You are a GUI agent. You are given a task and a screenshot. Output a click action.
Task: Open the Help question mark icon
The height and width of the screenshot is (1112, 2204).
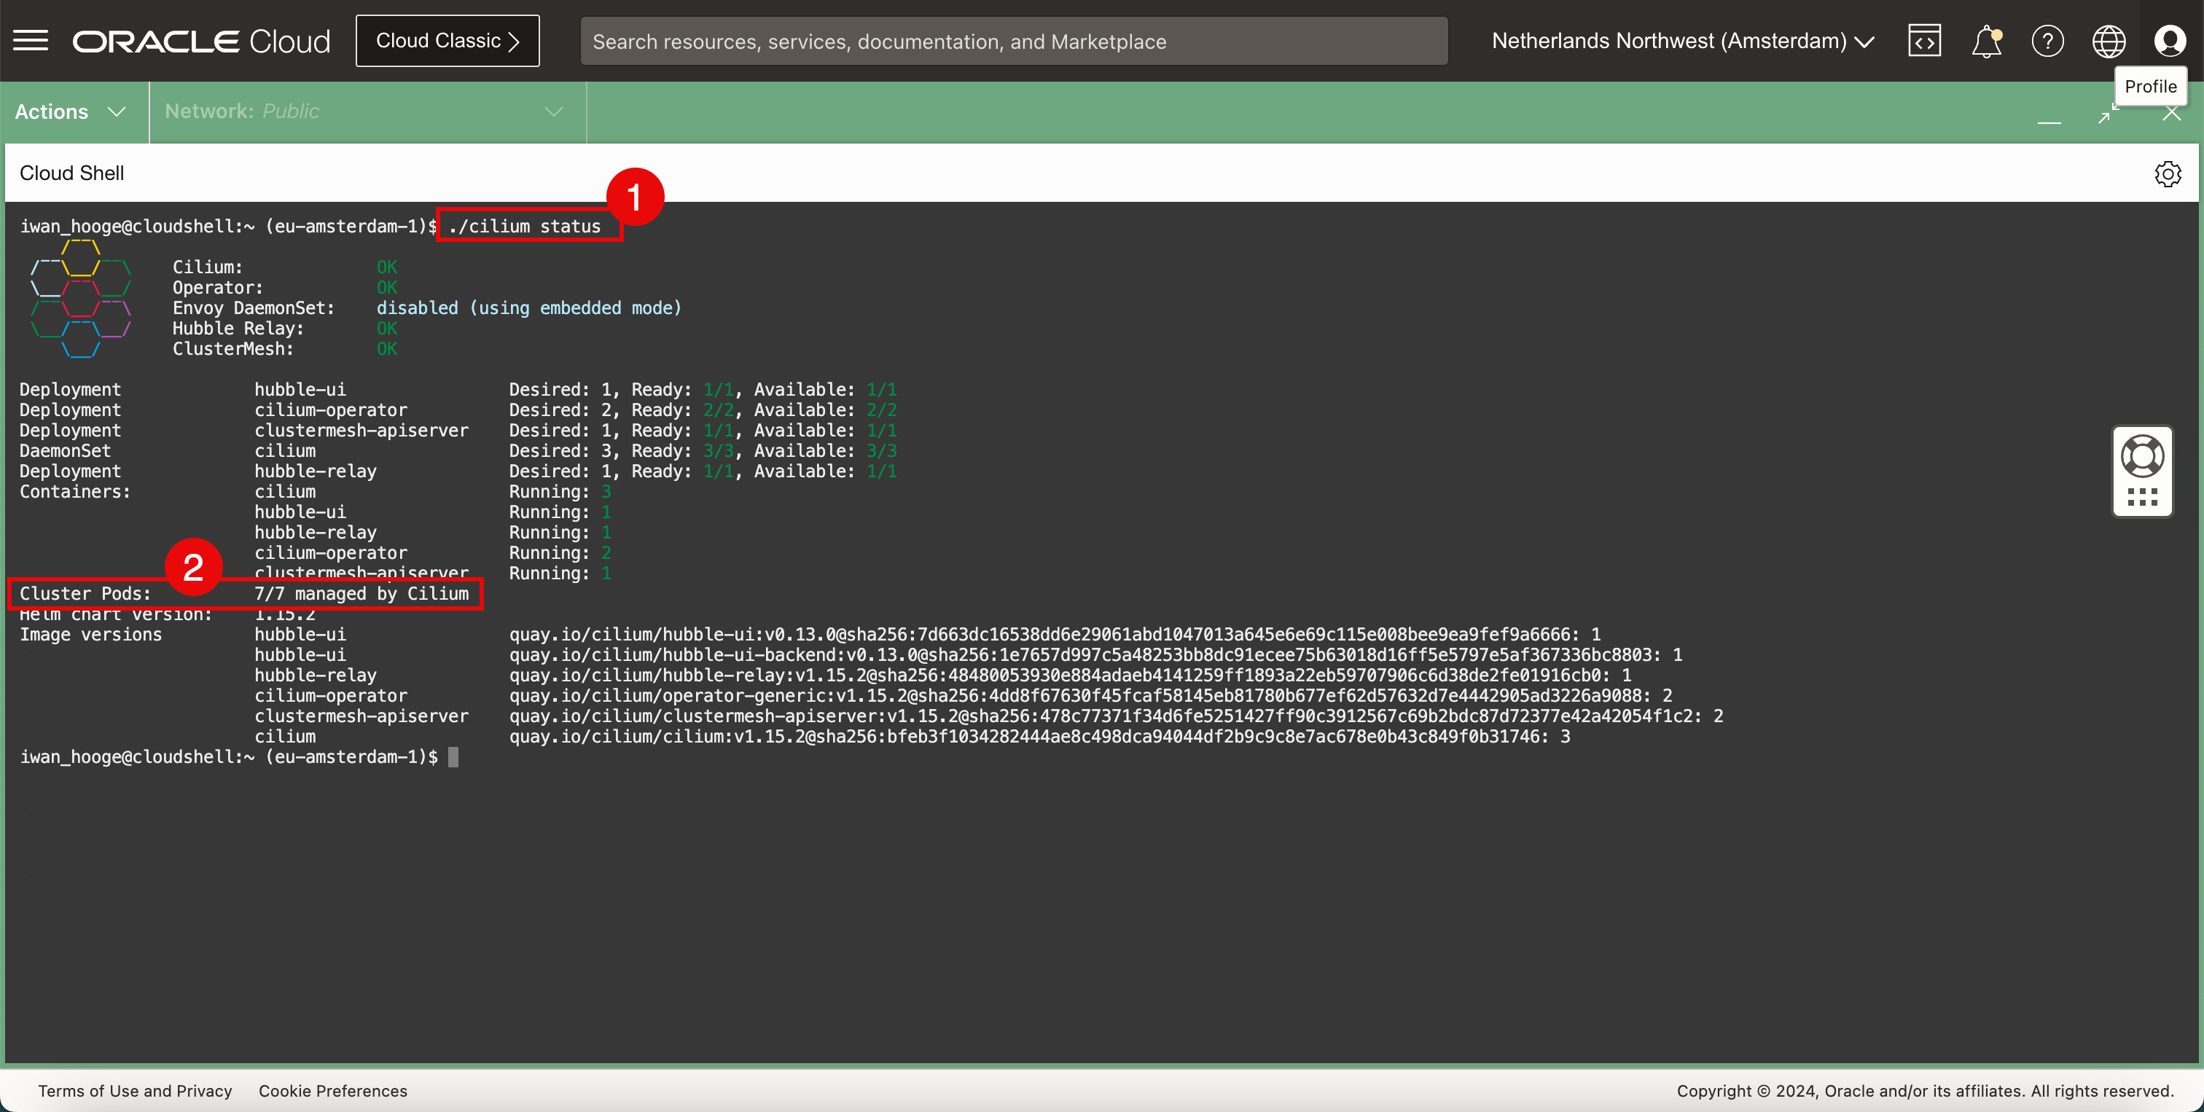[2047, 40]
